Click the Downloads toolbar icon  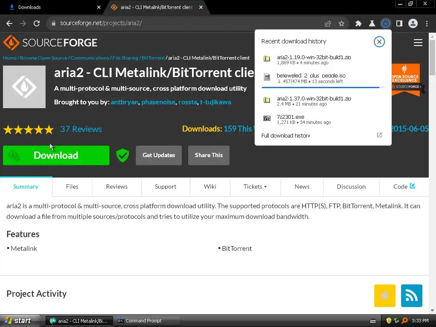click(385, 24)
